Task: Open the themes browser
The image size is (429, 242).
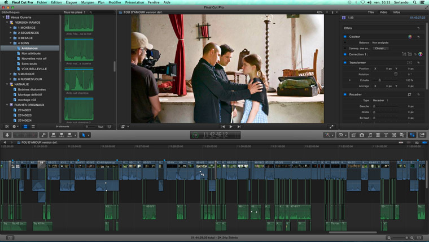Action: click(x=402, y=135)
